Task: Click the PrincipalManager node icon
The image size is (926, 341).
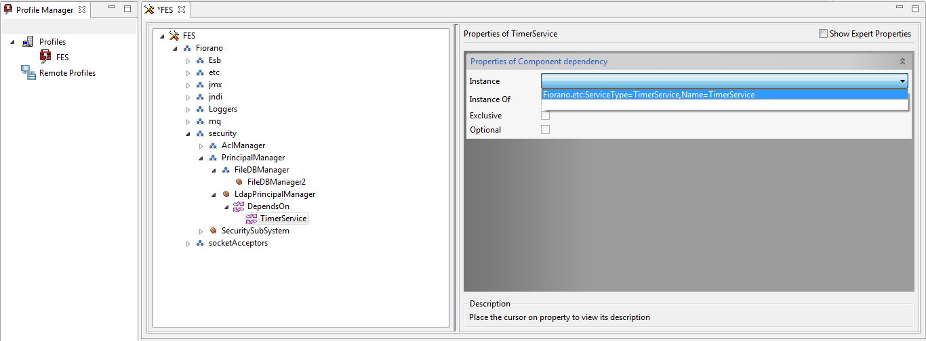Action: click(x=213, y=158)
